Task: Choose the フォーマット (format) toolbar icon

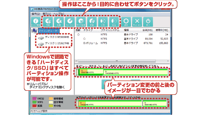Action: (70, 22)
